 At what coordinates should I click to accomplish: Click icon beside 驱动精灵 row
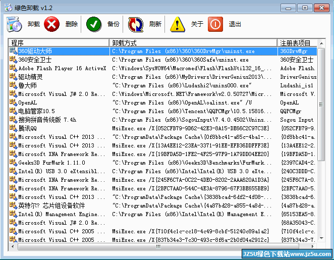pos(14,77)
